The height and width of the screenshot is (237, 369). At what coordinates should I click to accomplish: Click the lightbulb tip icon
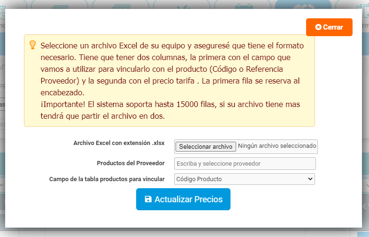coord(32,45)
